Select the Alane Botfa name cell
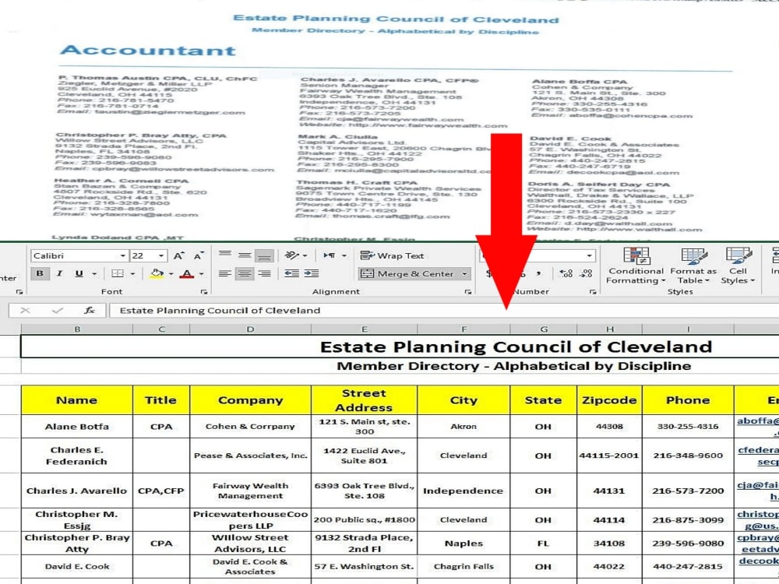 coord(77,427)
